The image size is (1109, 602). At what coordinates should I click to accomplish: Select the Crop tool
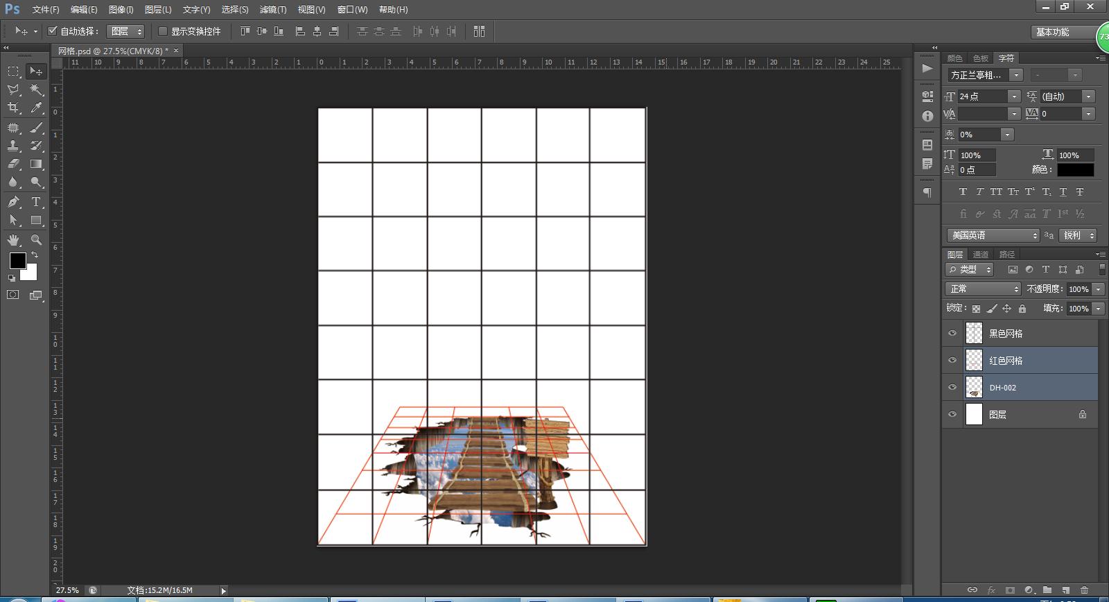point(13,108)
